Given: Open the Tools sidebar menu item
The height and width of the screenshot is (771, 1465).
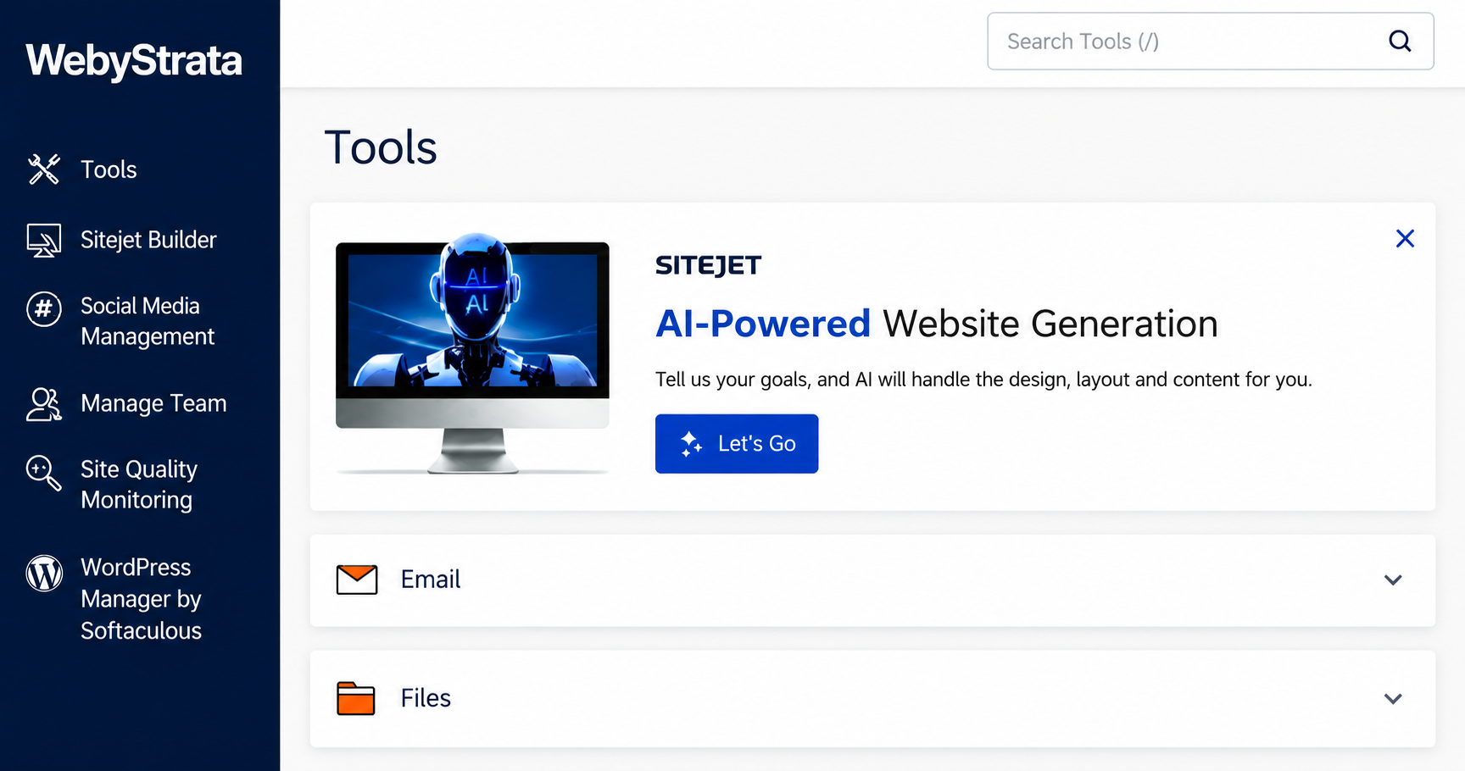Looking at the screenshot, I should click(109, 169).
